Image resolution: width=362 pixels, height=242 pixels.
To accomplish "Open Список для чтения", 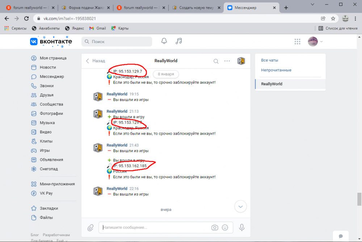I will point(338,28).
